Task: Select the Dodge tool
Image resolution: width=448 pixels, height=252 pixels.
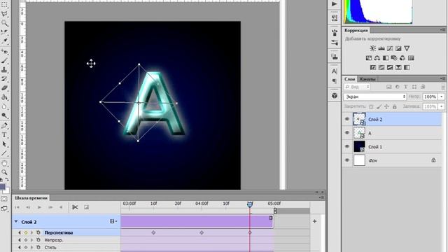Action: [4, 115]
